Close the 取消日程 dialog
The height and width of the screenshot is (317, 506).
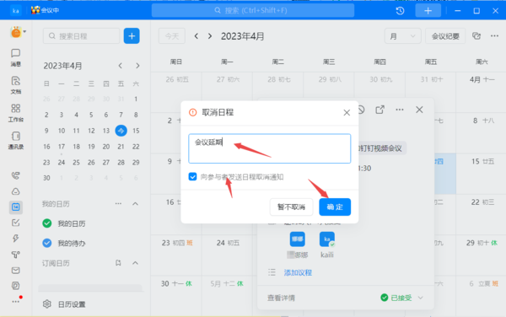pos(347,112)
